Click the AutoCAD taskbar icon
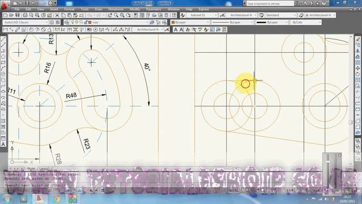 pyautogui.click(x=40, y=199)
